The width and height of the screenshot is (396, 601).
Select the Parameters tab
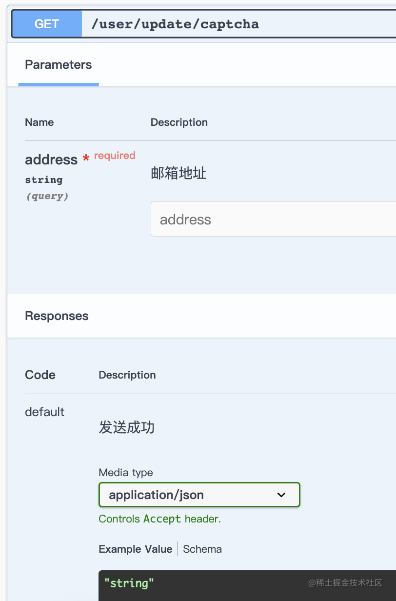point(59,65)
